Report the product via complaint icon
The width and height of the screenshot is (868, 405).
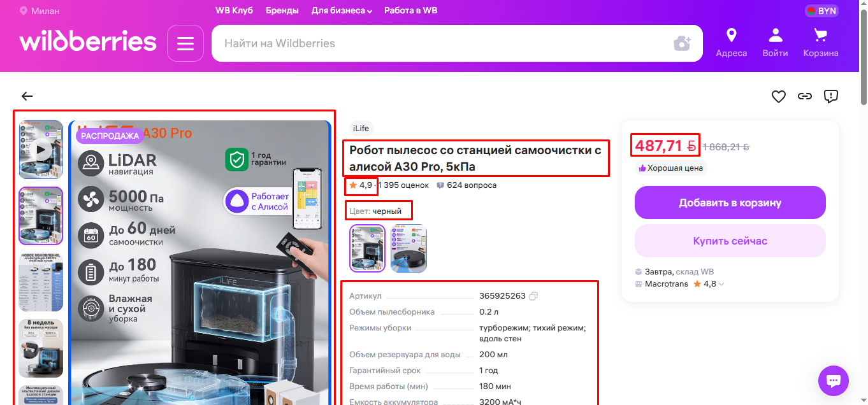pyautogui.click(x=830, y=96)
